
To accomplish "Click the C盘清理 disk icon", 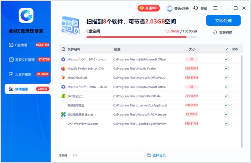I will pyautogui.click(x=11, y=45).
